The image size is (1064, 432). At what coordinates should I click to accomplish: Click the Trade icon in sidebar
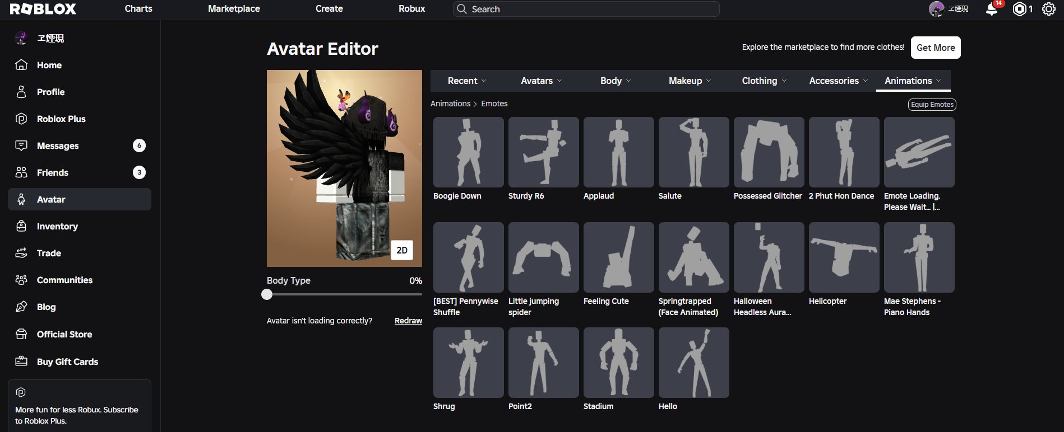(21, 253)
